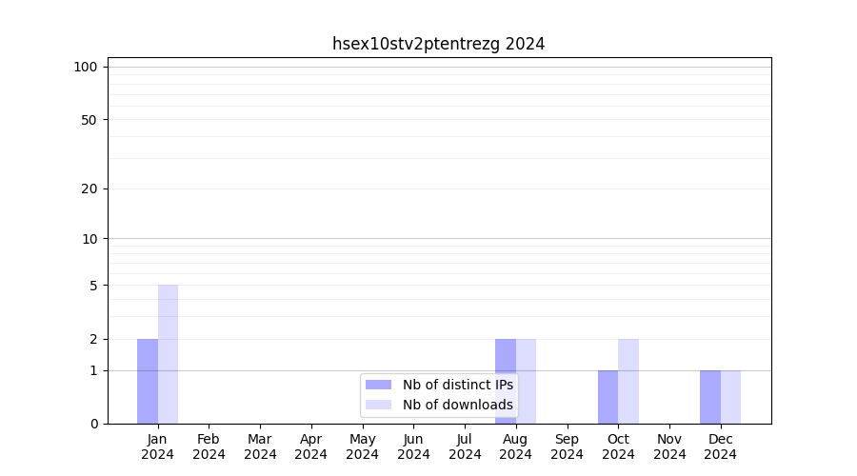Select the 'Aug 2024' x-axis label
Image resolution: width=857 pixels, height=476 pixels.
pos(516,446)
